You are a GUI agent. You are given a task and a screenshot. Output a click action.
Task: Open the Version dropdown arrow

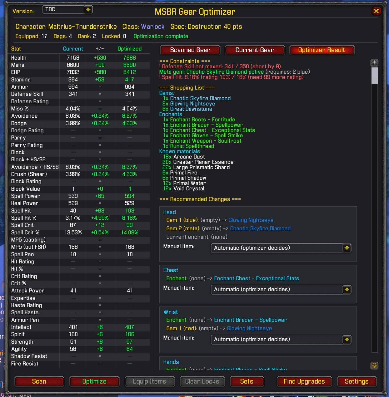point(88,10)
